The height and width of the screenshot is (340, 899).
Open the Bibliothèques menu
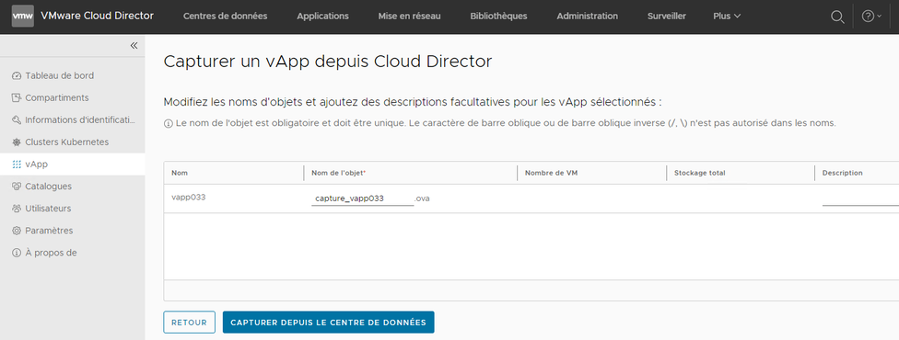[x=498, y=16]
